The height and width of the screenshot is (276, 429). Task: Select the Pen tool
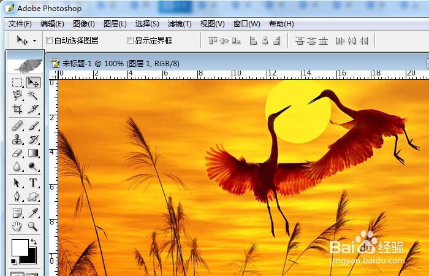pyautogui.click(x=17, y=196)
